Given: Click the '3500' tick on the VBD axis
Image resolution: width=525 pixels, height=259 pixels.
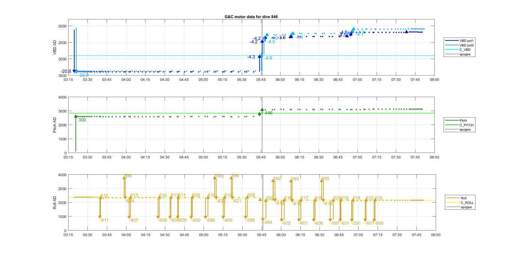Looking at the screenshot, I should point(62,76).
